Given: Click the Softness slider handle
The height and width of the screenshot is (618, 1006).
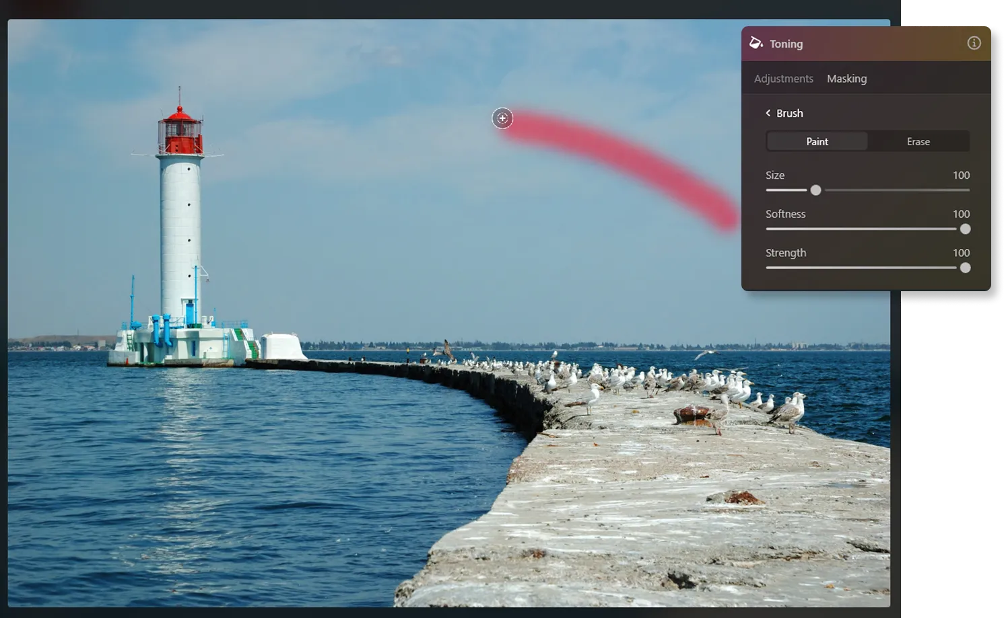Looking at the screenshot, I should point(965,229).
